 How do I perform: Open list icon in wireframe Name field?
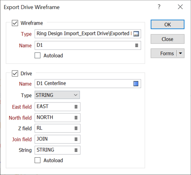(x=136, y=46)
